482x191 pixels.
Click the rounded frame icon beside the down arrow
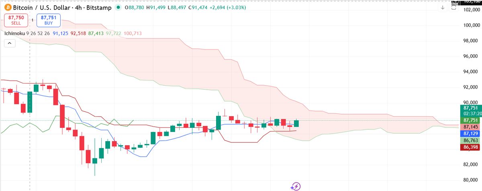[x=454, y=8]
